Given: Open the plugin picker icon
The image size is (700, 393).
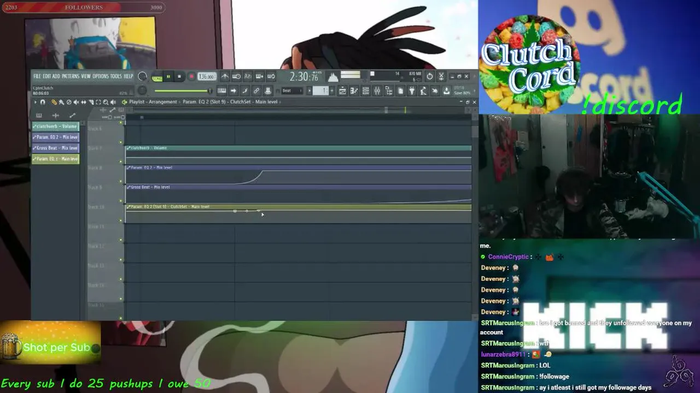Looking at the screenshot, I should tap(412, 91).
